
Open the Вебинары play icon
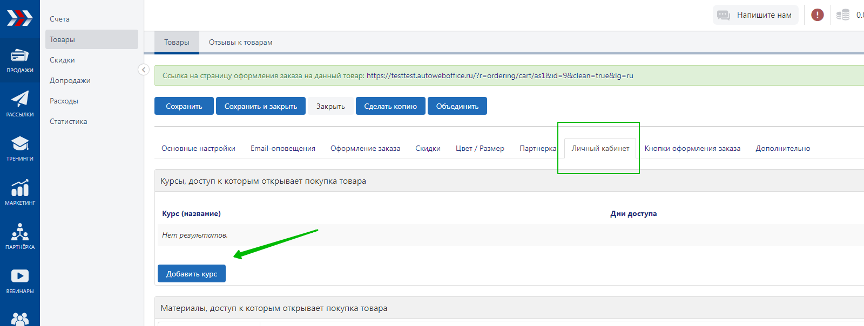click(x=20, y=276)
